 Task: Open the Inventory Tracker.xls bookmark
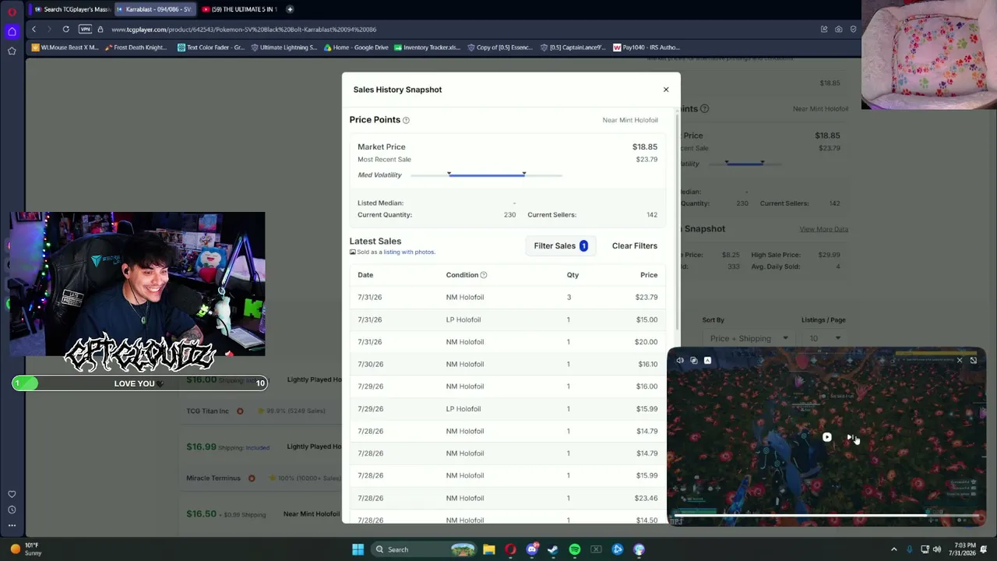[427, 48]
